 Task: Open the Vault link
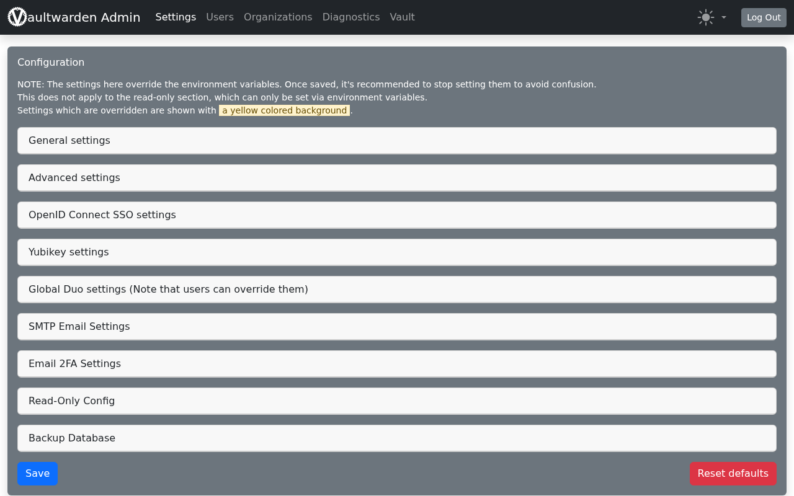pyautogui.click(x=402, y=17)
